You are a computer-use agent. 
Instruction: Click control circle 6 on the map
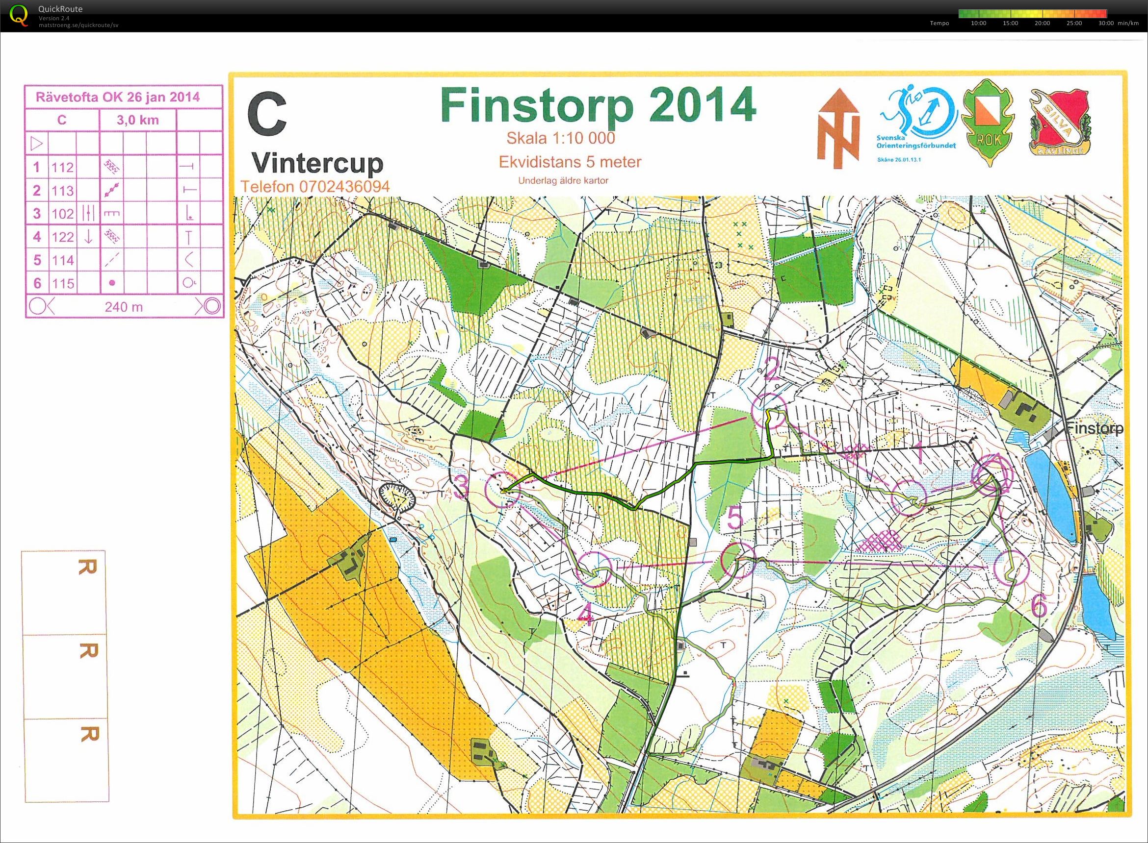point(1011,569)
